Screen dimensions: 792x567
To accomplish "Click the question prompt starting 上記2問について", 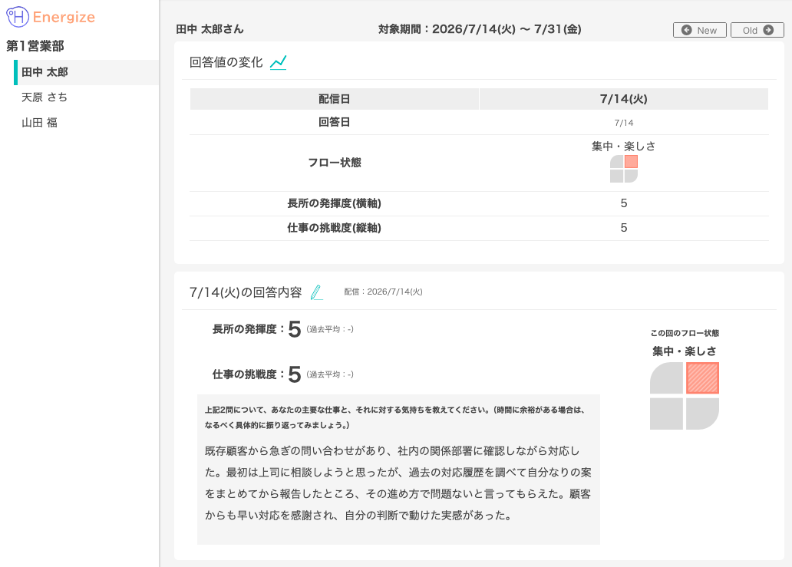I will pos(394,417).
